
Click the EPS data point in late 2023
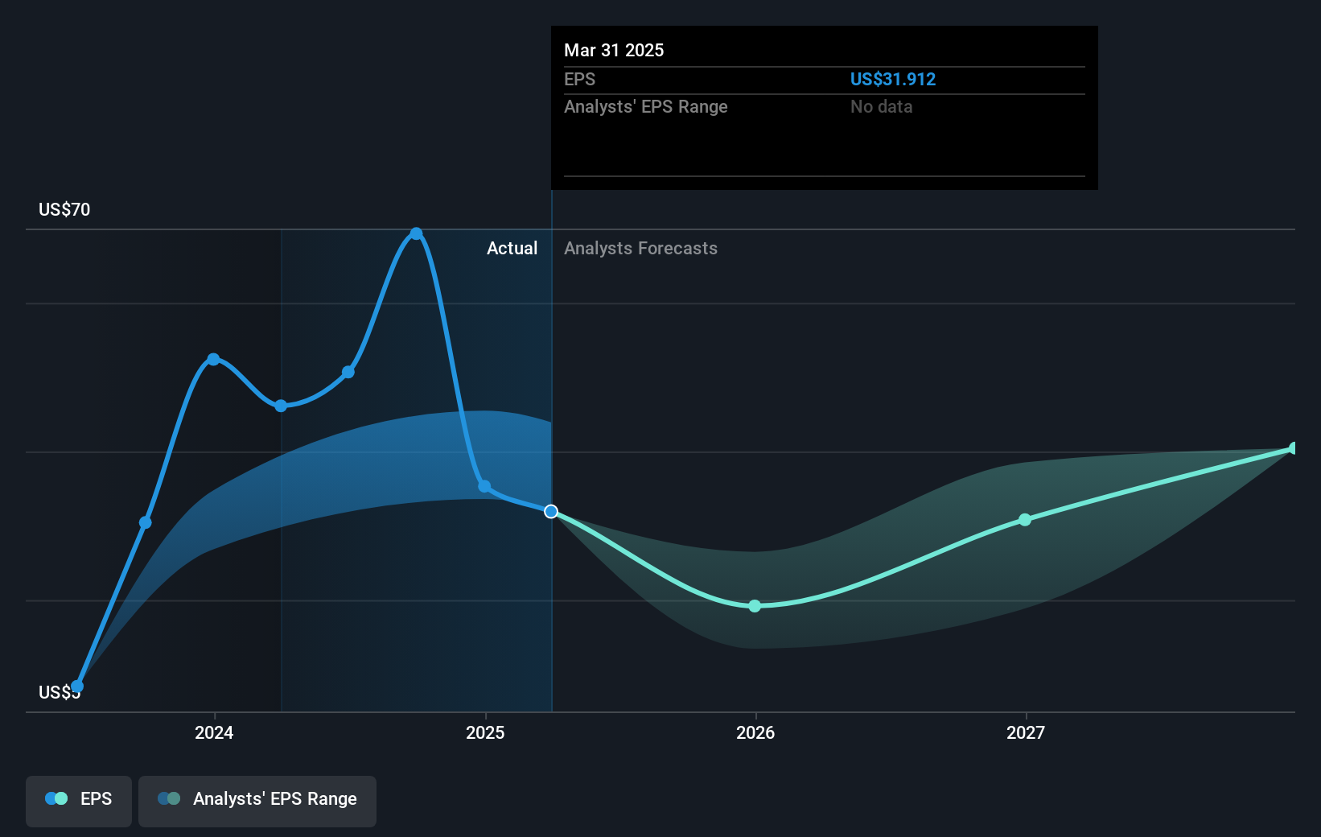(x=146, y=523)
